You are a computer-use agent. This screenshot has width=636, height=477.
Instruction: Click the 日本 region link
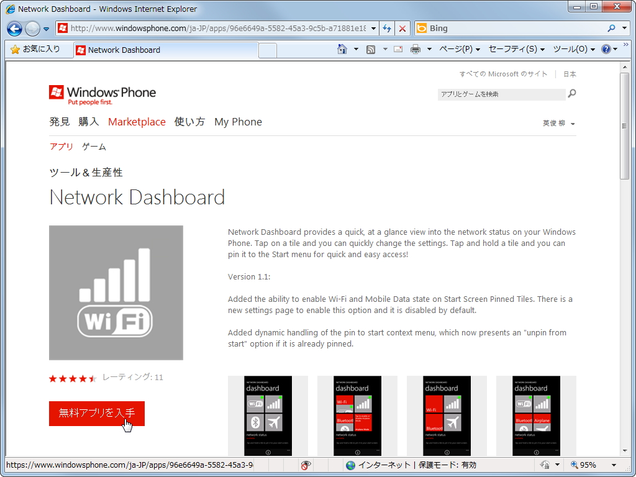pos(570,74)
